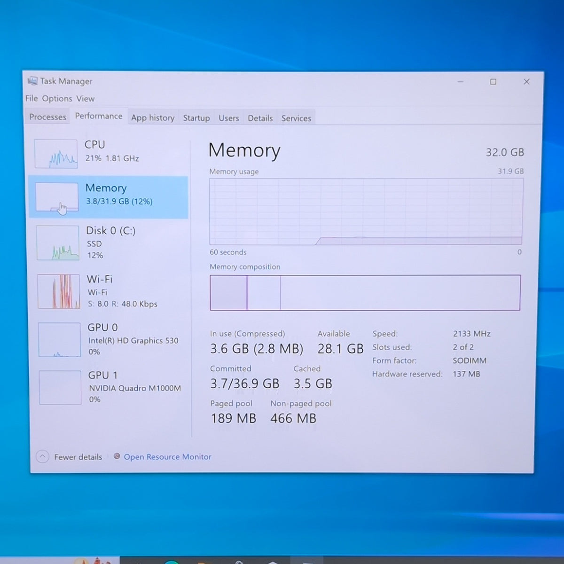564x564 pixels.
Task: Select the Memory graph thumbnail in sidebar
Action: click(x=57, y=197)
